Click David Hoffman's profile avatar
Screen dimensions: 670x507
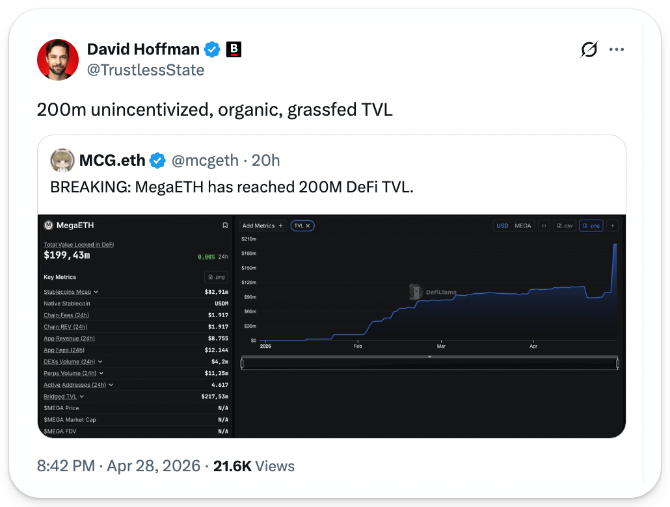point(59,59)
